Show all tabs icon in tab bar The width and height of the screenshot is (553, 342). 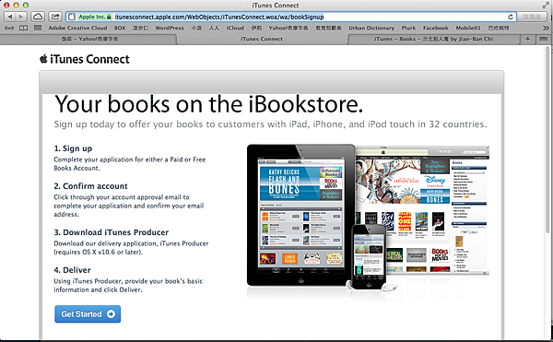tap(543, 39)
